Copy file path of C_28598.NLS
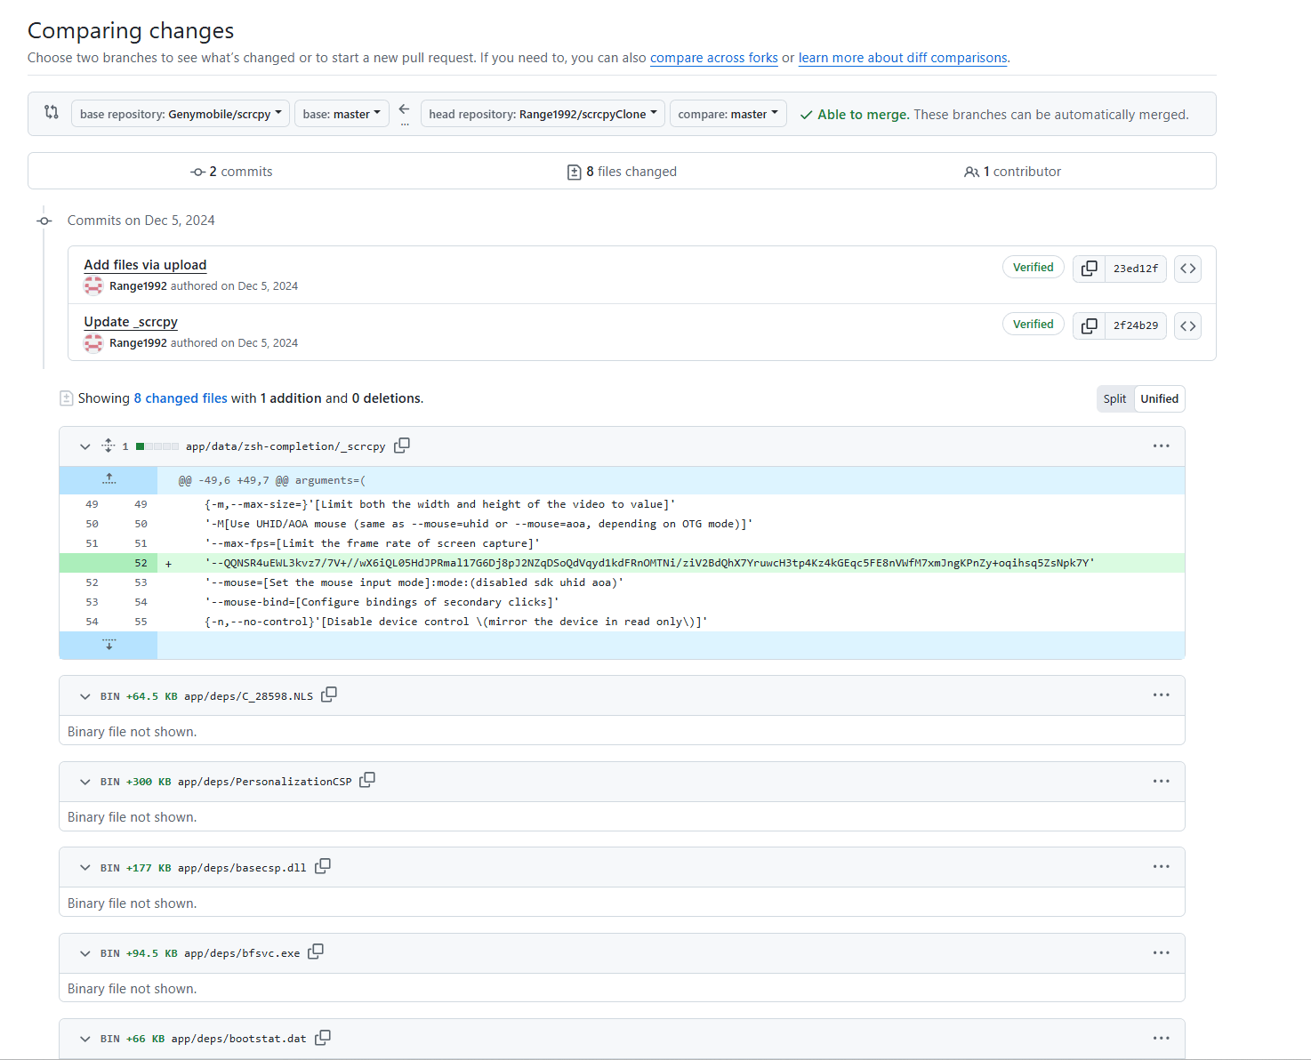Image resolution: width=1311 pixels, height=1060 pixels. tap(329, 695)
